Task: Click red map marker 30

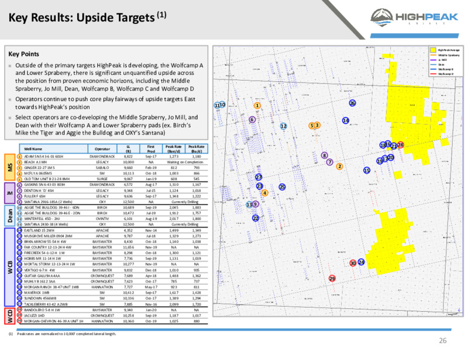Action: click(x=353, y=263)
